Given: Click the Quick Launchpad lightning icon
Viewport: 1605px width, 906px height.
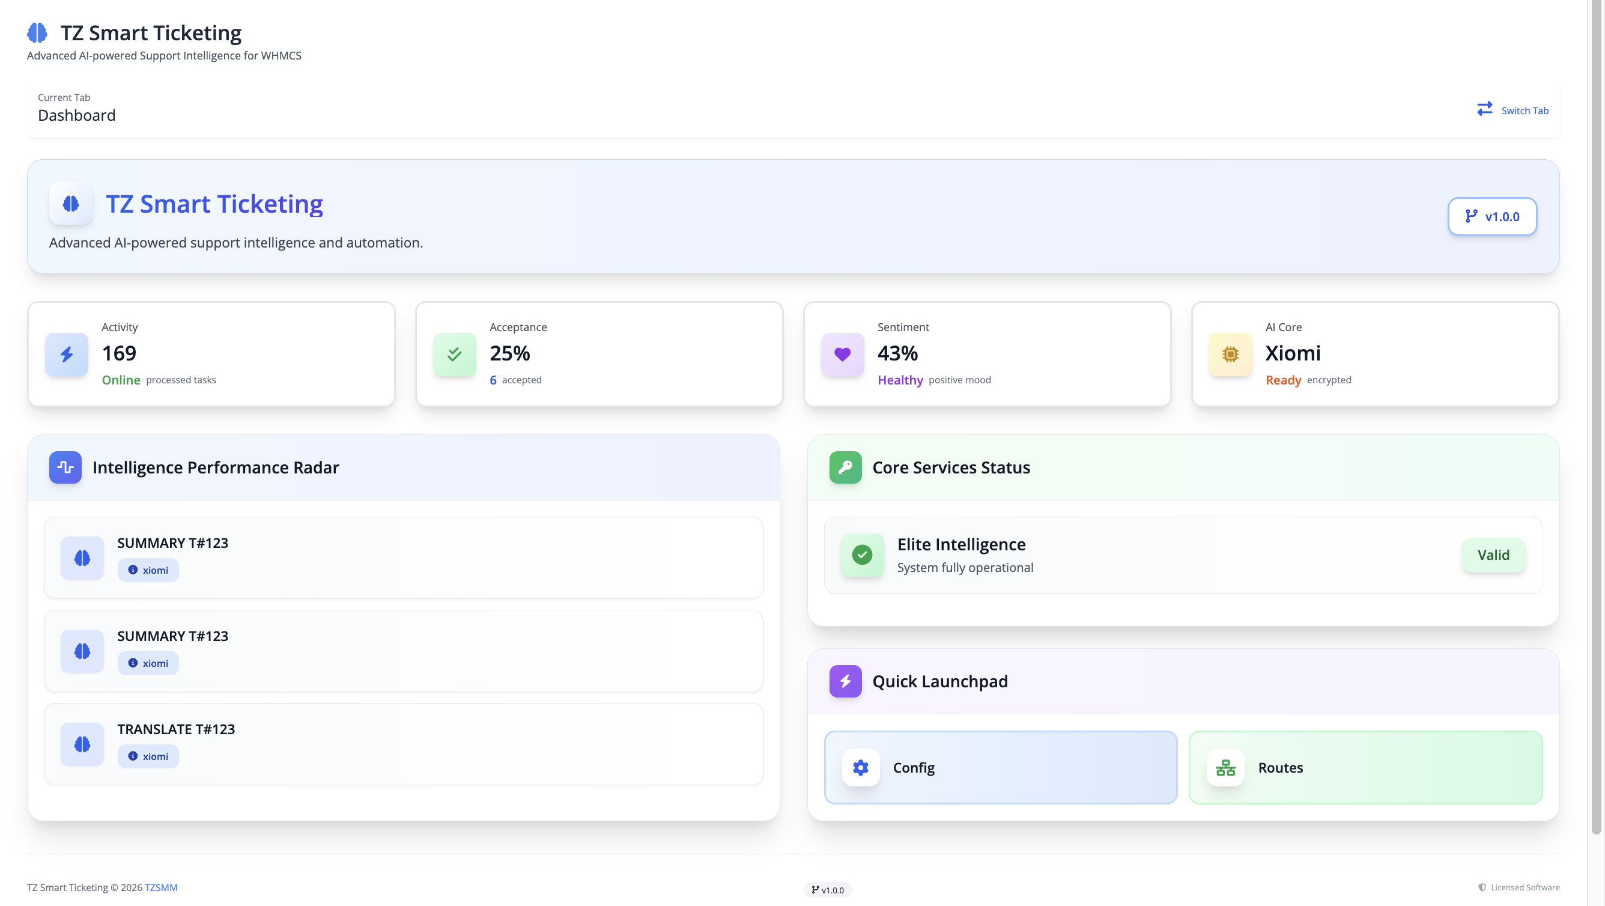Looking at the screenshot, I should pyautogui.click(x=845, y=681).
